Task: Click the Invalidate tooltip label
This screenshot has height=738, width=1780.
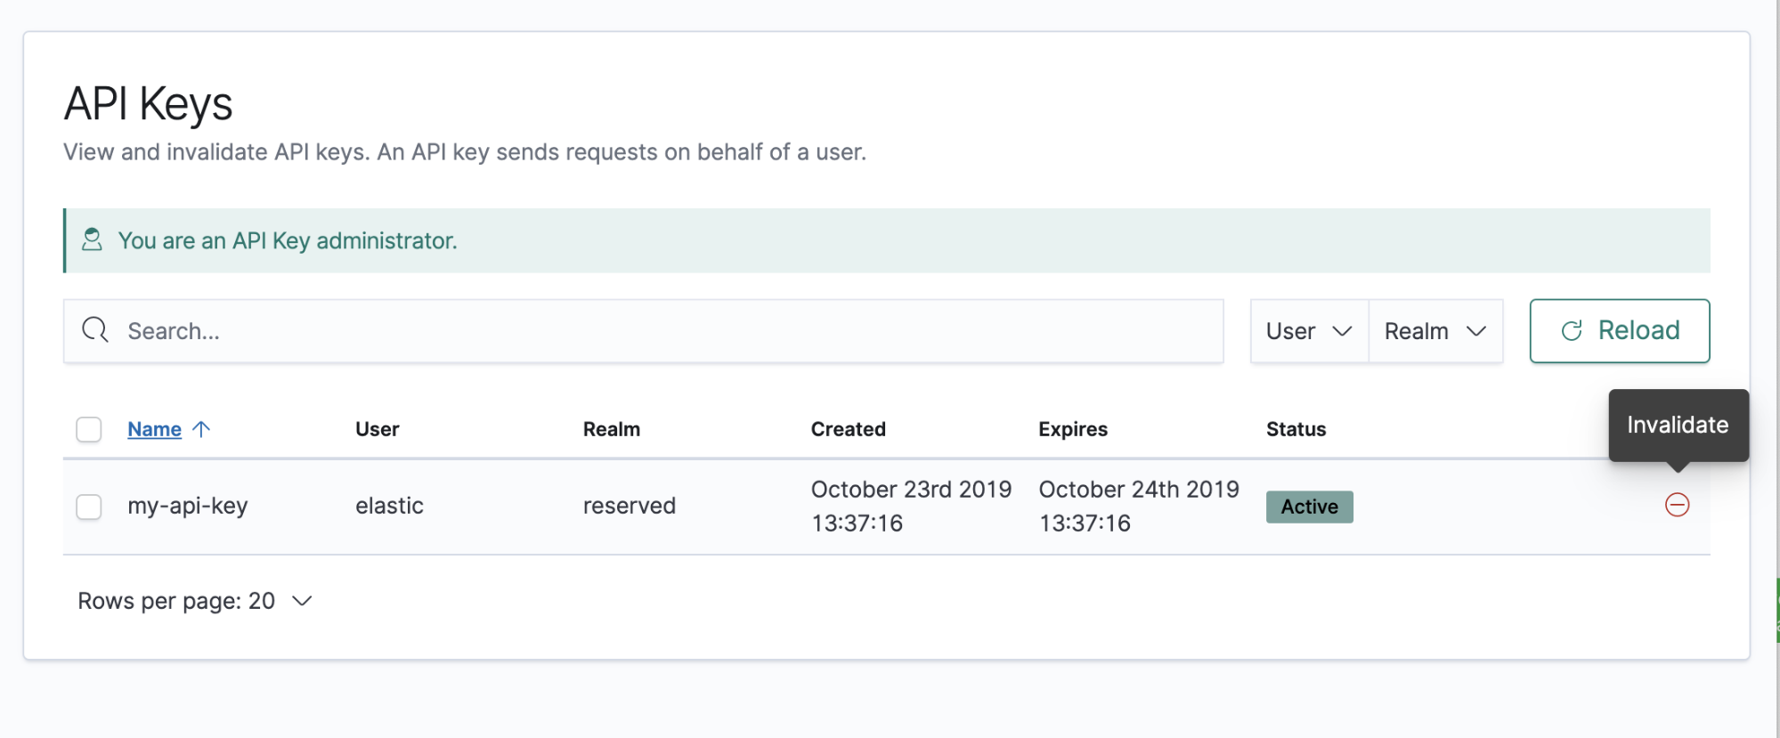Action: 1678,425
